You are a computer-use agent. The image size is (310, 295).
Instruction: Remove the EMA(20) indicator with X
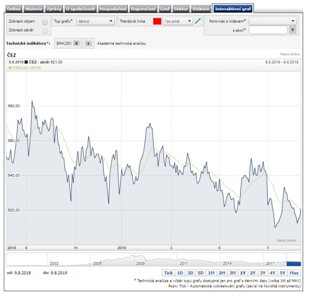coord(77,43)
